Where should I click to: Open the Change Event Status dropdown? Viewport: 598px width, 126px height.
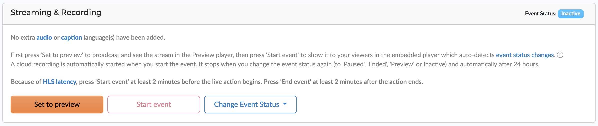tap(250, 104)
